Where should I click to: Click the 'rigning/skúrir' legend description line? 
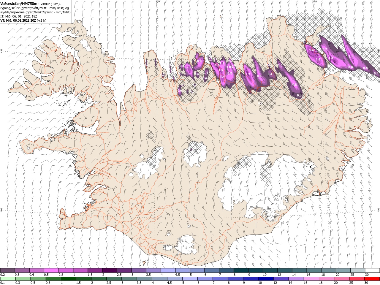point(34,8)
